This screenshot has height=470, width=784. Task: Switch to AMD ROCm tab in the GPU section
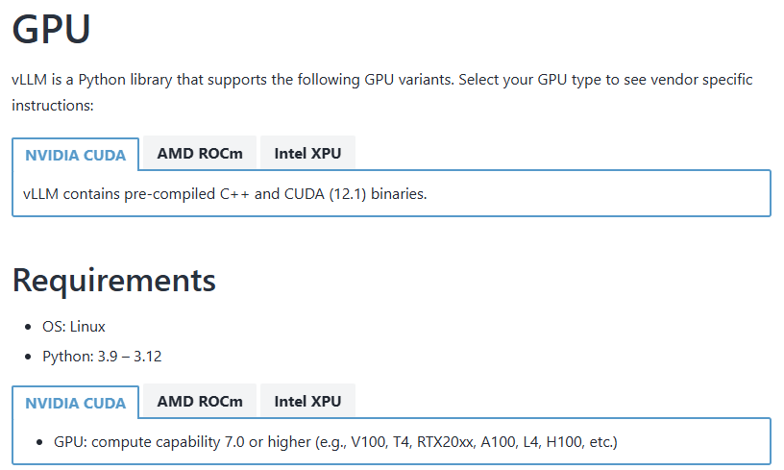point(200,153)
